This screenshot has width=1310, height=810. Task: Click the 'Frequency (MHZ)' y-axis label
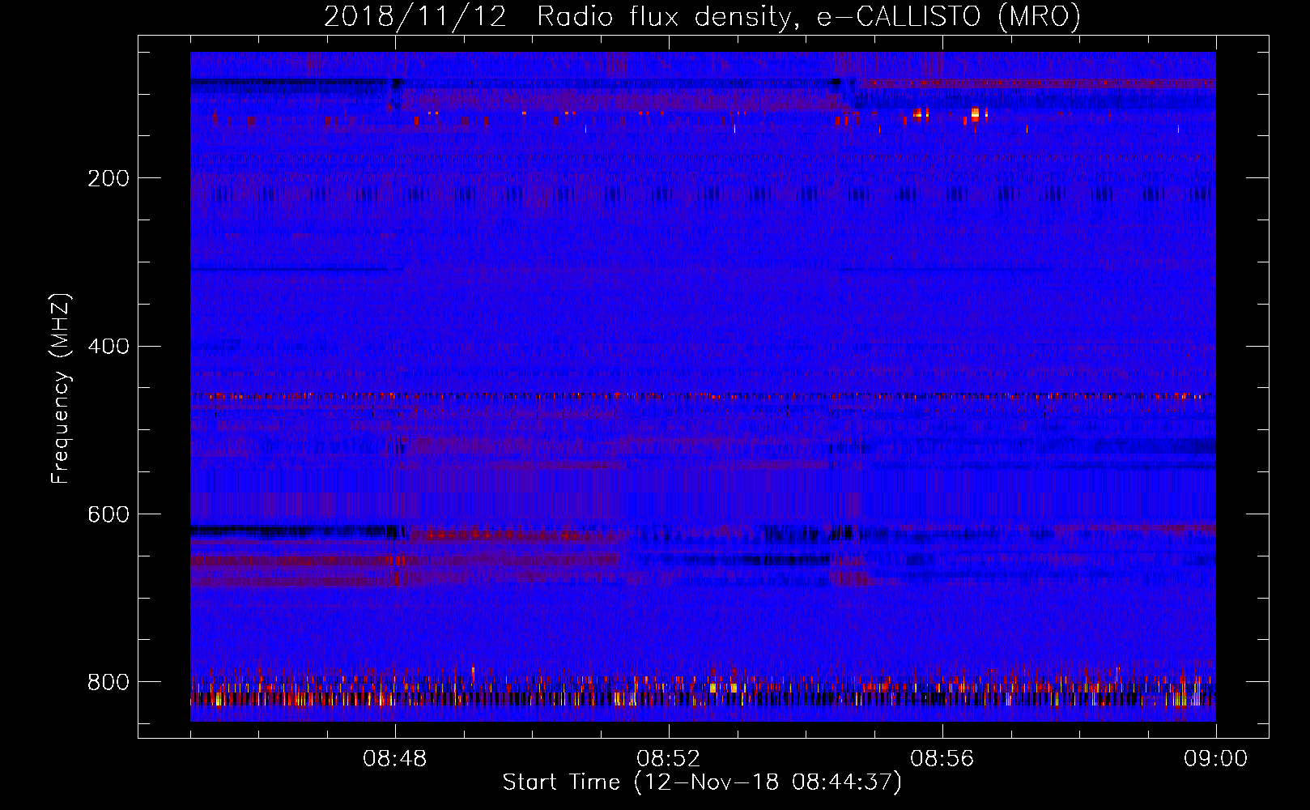click(x=61, y=389)
